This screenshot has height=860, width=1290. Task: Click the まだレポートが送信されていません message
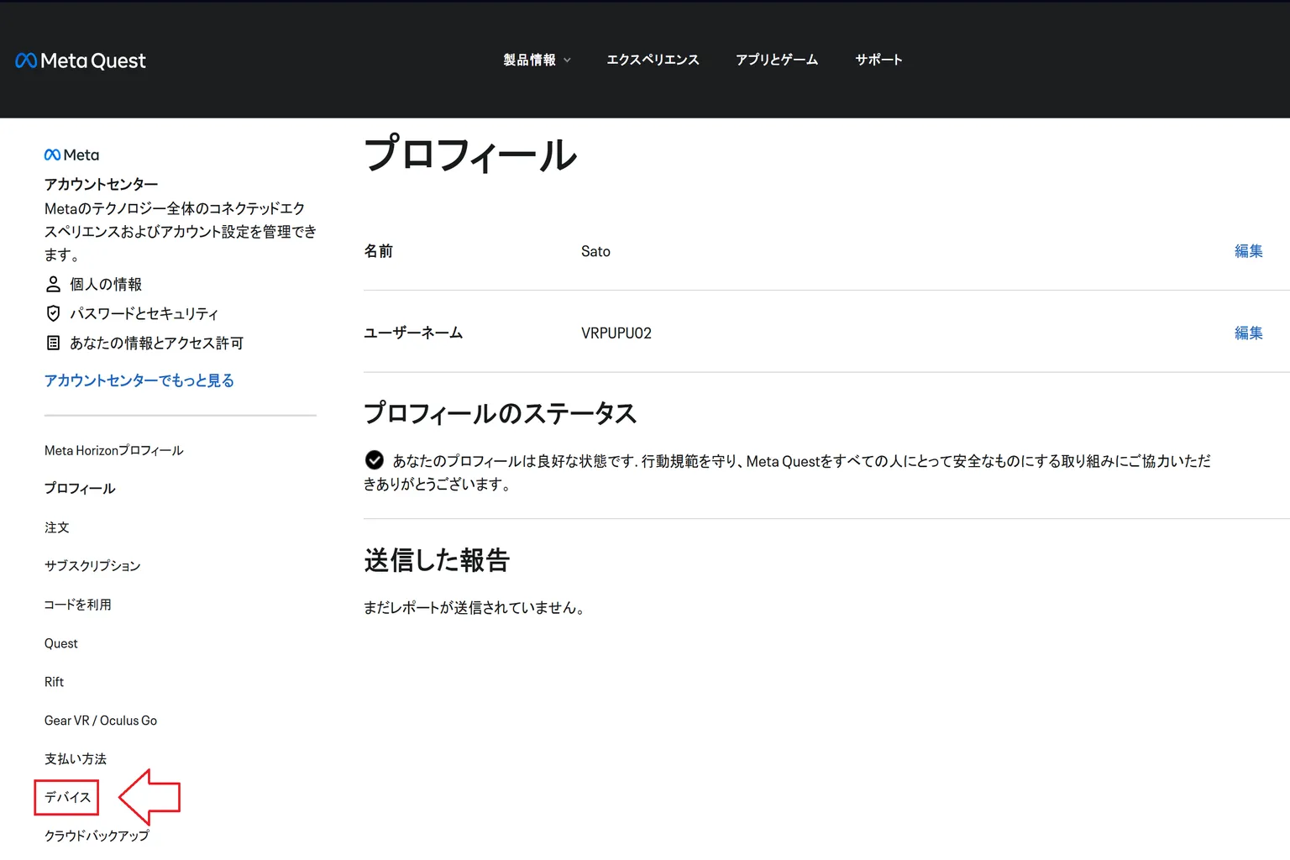click(475, 607)
